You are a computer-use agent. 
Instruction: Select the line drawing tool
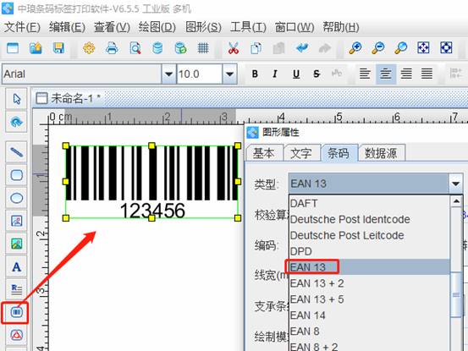[16, 152]
